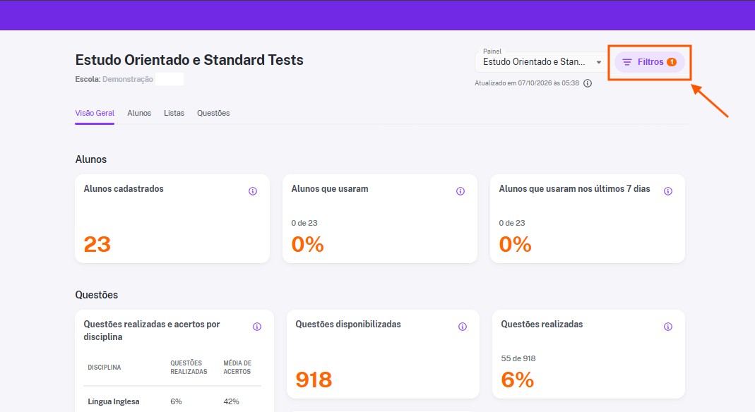Screen dimensions: 755x412
Task: Click info icon on Alunos que usaram card
Action: tap(460, 191)
